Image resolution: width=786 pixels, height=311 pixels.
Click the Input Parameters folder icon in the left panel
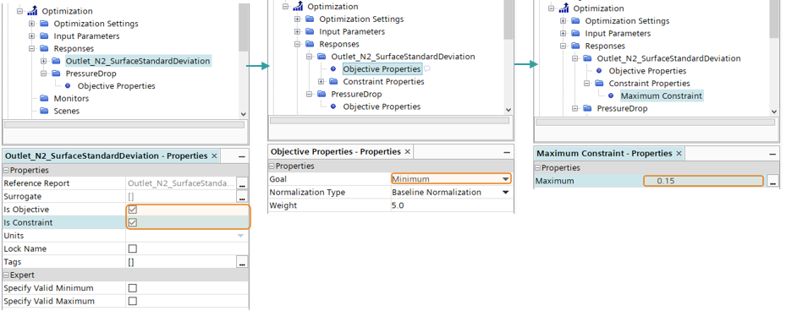44,36
